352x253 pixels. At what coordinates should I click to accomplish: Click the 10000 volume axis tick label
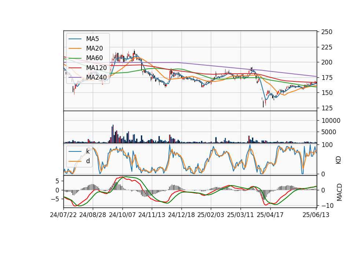tap(331, 121)
